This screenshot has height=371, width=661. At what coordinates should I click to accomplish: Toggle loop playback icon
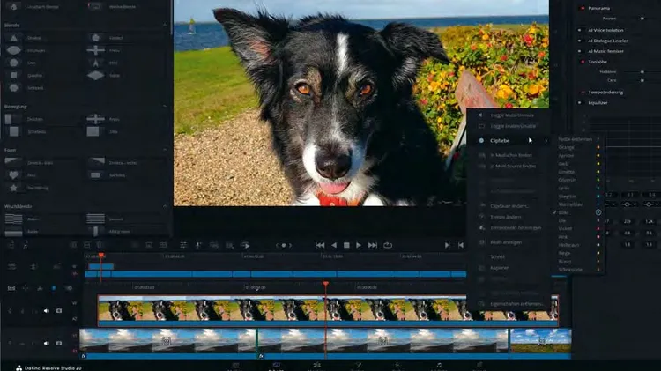click(388, 245)
